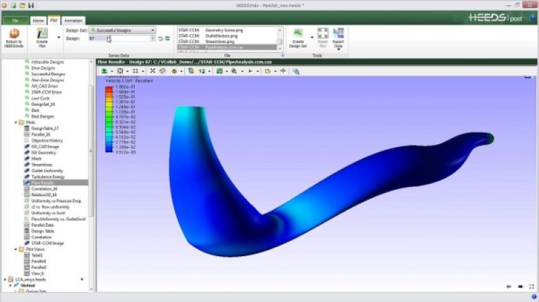Click the contour color icon in viewer toolbar

[x=220, y=71]
